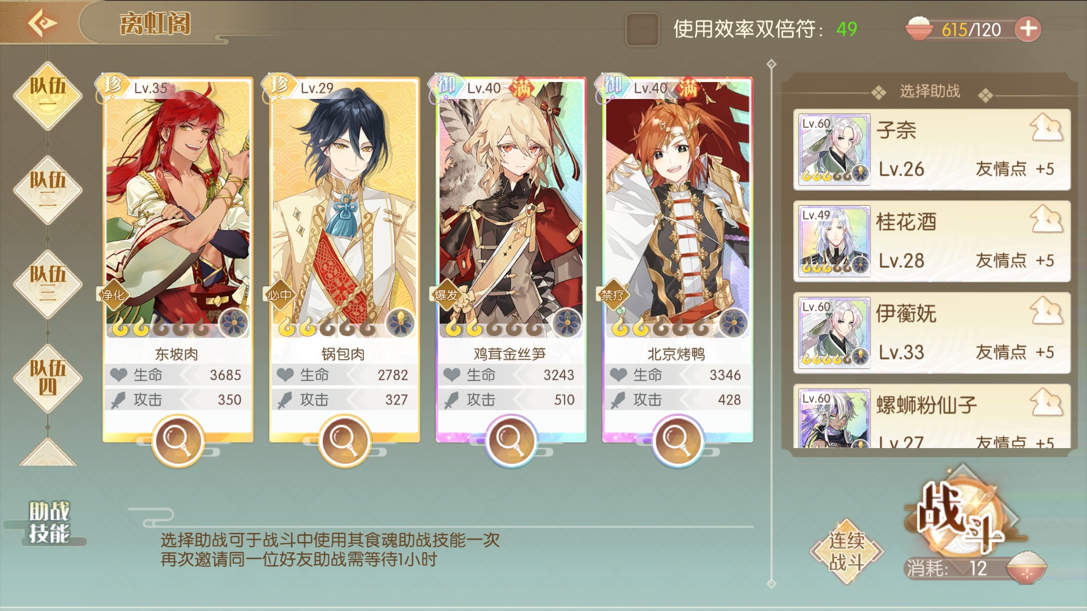Click the assist list scrollbar top handle
The height and width of the screenshot is (611, 1087).
pyautogui.click(x=771, y=64)
